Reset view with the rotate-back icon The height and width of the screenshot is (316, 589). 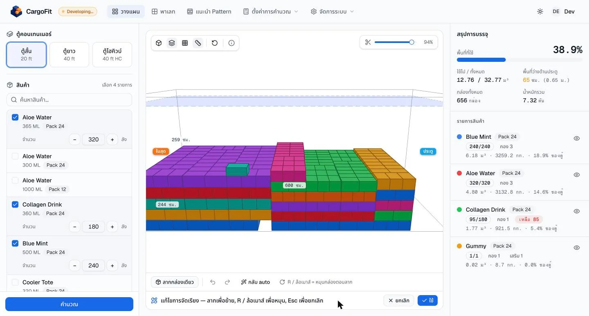tap(215, 43)
